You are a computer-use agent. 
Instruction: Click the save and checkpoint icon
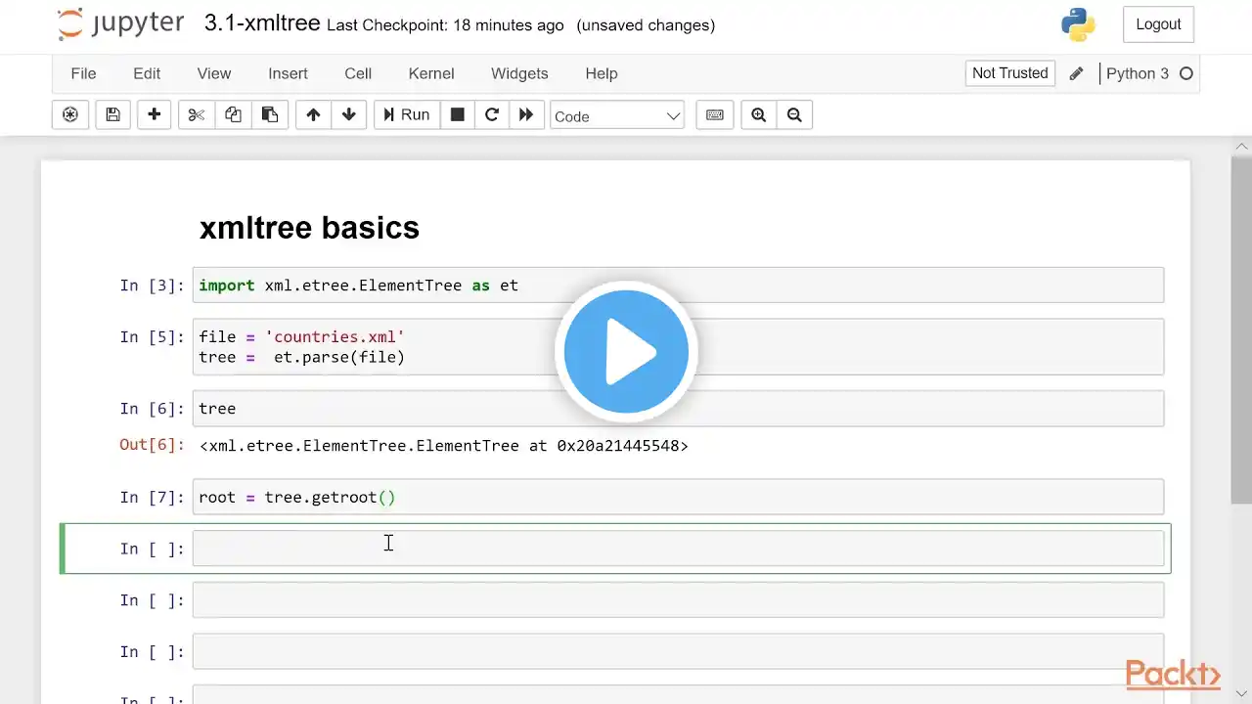[112, 115]
